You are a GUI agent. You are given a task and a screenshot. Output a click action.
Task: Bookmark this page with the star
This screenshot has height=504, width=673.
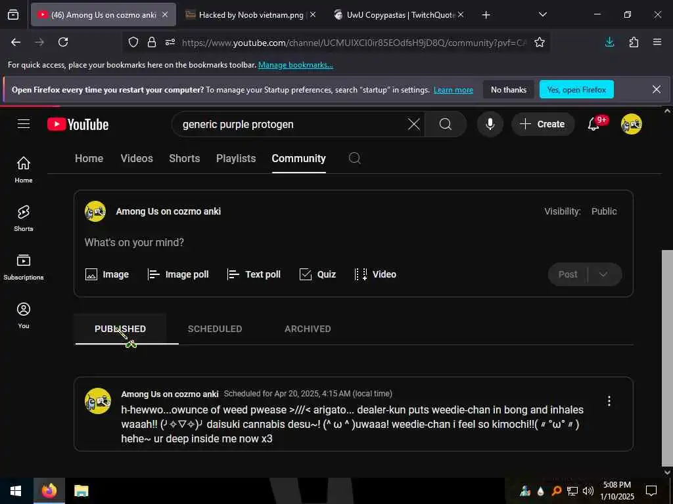pos(540,42)
